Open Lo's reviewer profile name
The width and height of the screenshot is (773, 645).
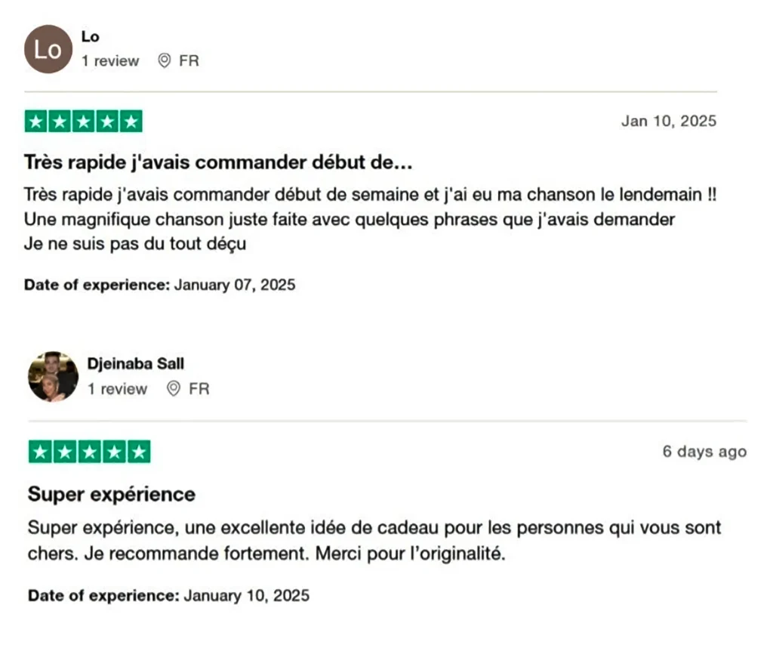(x=91, y=36)
